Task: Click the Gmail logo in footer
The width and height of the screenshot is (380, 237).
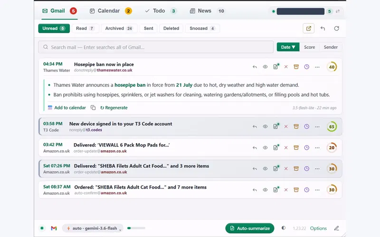Action: click(x=54, y=228)
